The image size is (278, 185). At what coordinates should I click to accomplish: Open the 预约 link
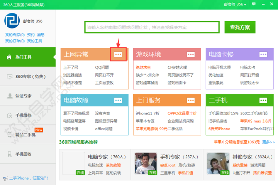(x=31, y=35)
